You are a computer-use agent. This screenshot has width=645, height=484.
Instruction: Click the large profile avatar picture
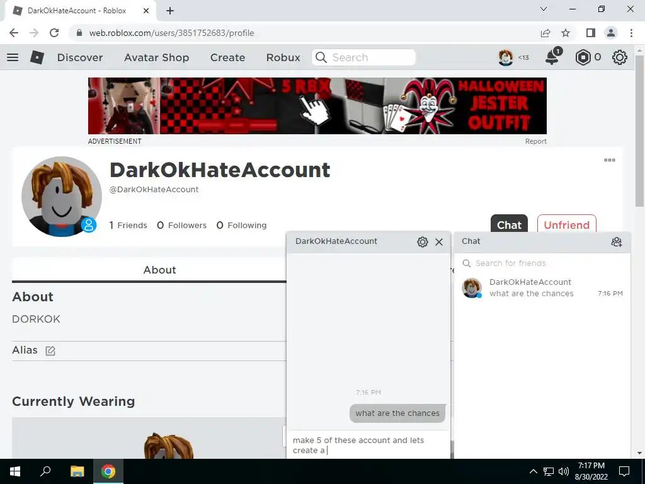62,197
